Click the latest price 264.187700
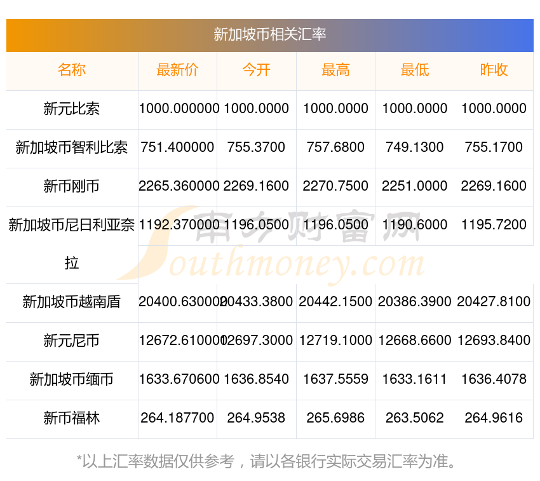Image resolution: width=540 pixels, height=481 pixels. tap(177, 418)
